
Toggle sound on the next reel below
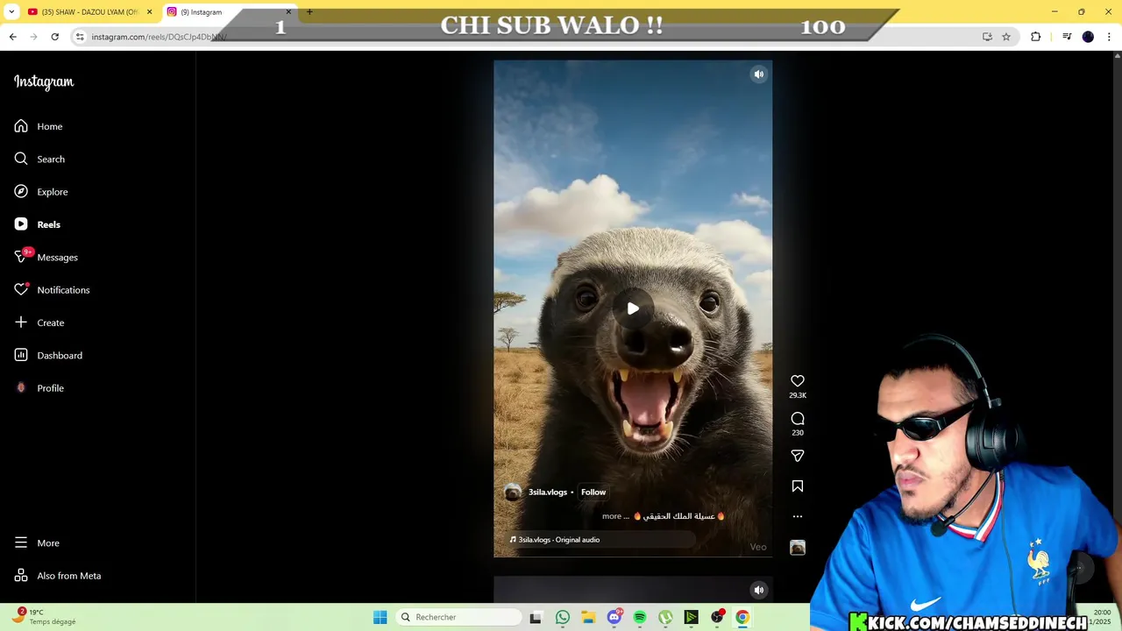point(759,590)
